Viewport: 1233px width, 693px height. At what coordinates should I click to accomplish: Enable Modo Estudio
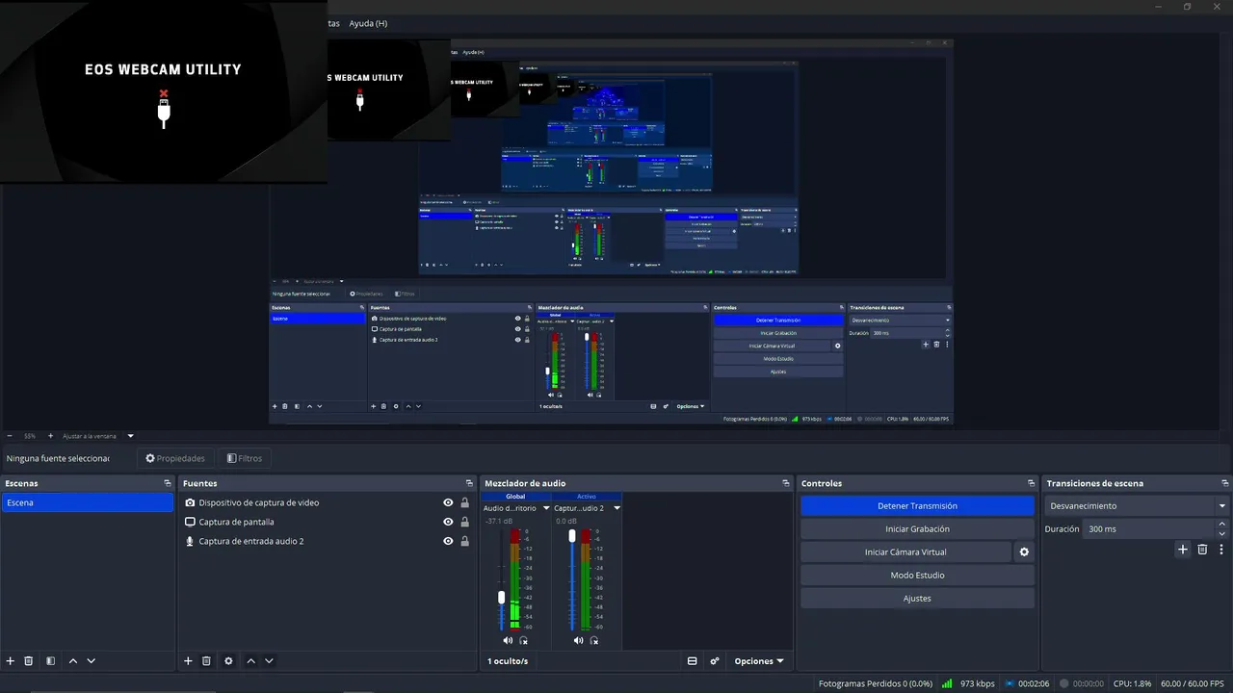point(917,576)
